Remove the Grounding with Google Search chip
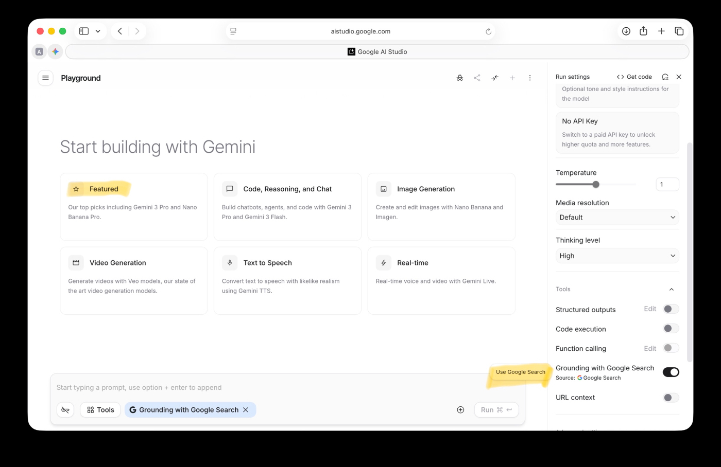This screenshot has height=467, width=721. (x=246, y=410)
